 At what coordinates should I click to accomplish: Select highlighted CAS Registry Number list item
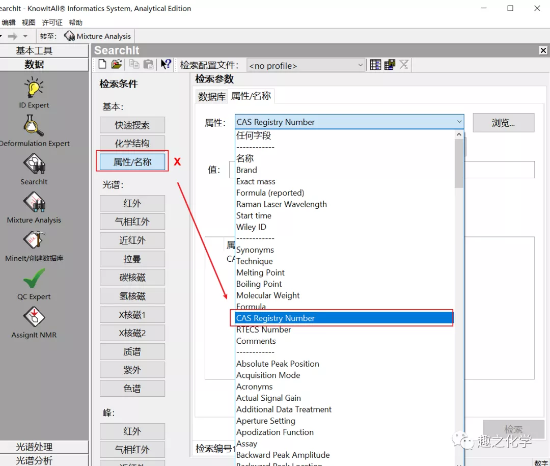(345, 318)
